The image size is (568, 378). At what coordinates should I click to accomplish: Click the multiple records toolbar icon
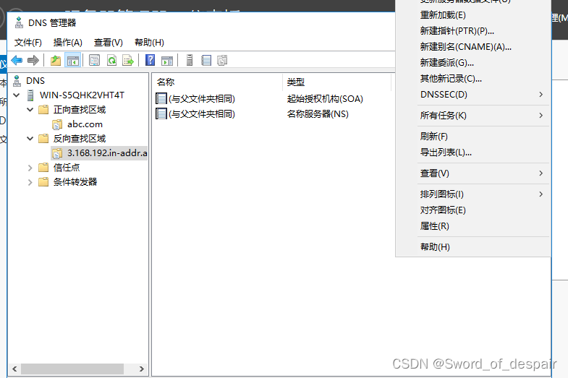click(222, 61)
